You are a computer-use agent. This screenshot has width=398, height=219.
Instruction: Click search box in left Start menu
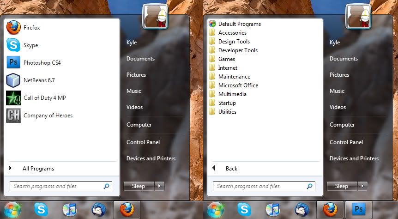pos(61,186)
